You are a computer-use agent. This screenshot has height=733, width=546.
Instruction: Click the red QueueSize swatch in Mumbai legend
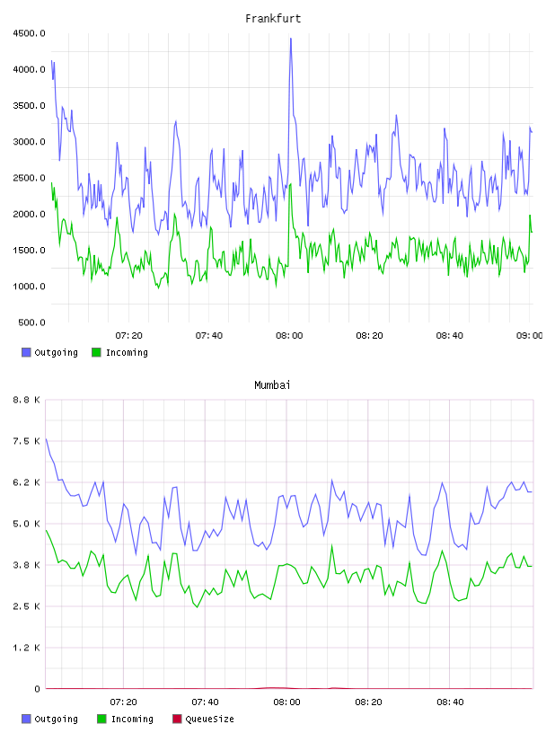[x=177, y=719]
